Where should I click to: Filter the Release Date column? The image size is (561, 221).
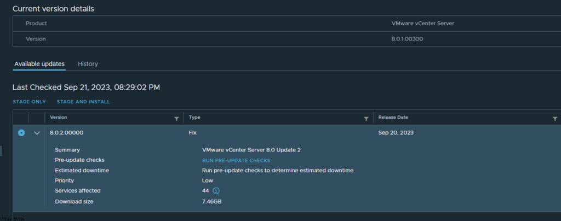554,119
